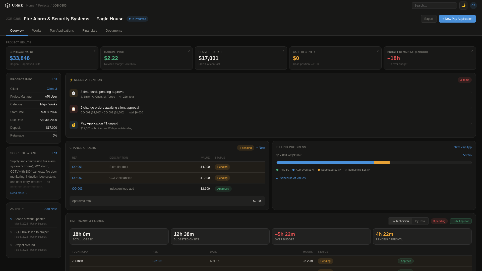Select the Overview tab
The image size is (482, 271).
tap(17, 31)
